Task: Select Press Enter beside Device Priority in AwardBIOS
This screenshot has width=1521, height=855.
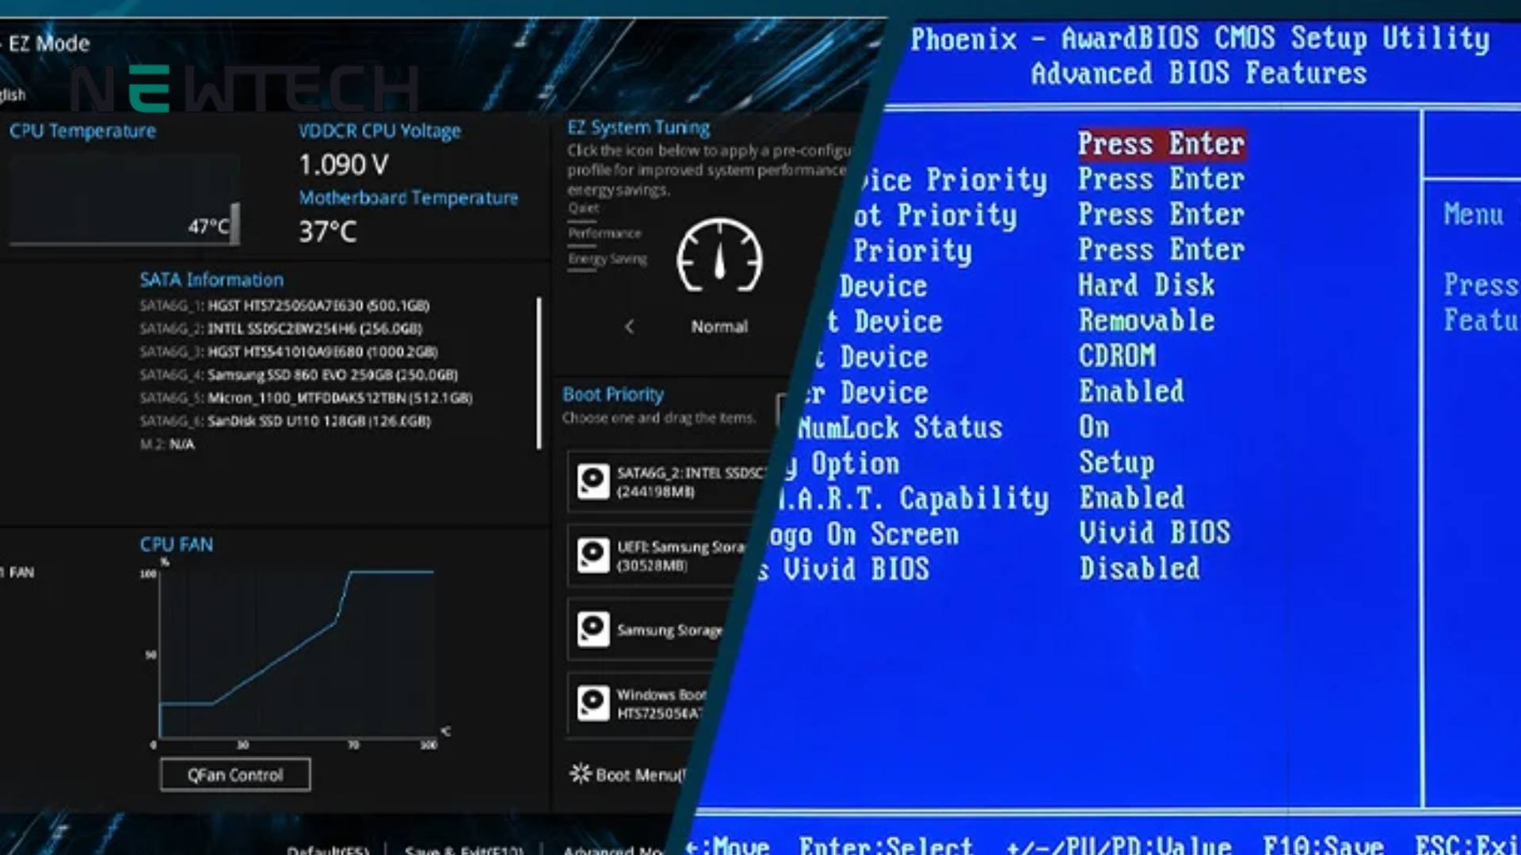Action: [x=1161, y=180]
